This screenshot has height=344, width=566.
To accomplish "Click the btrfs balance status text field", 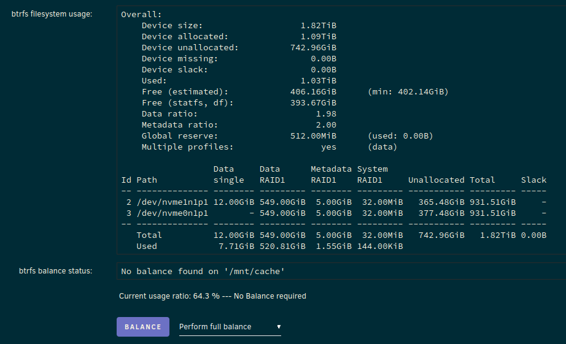I will pos(341,271).
